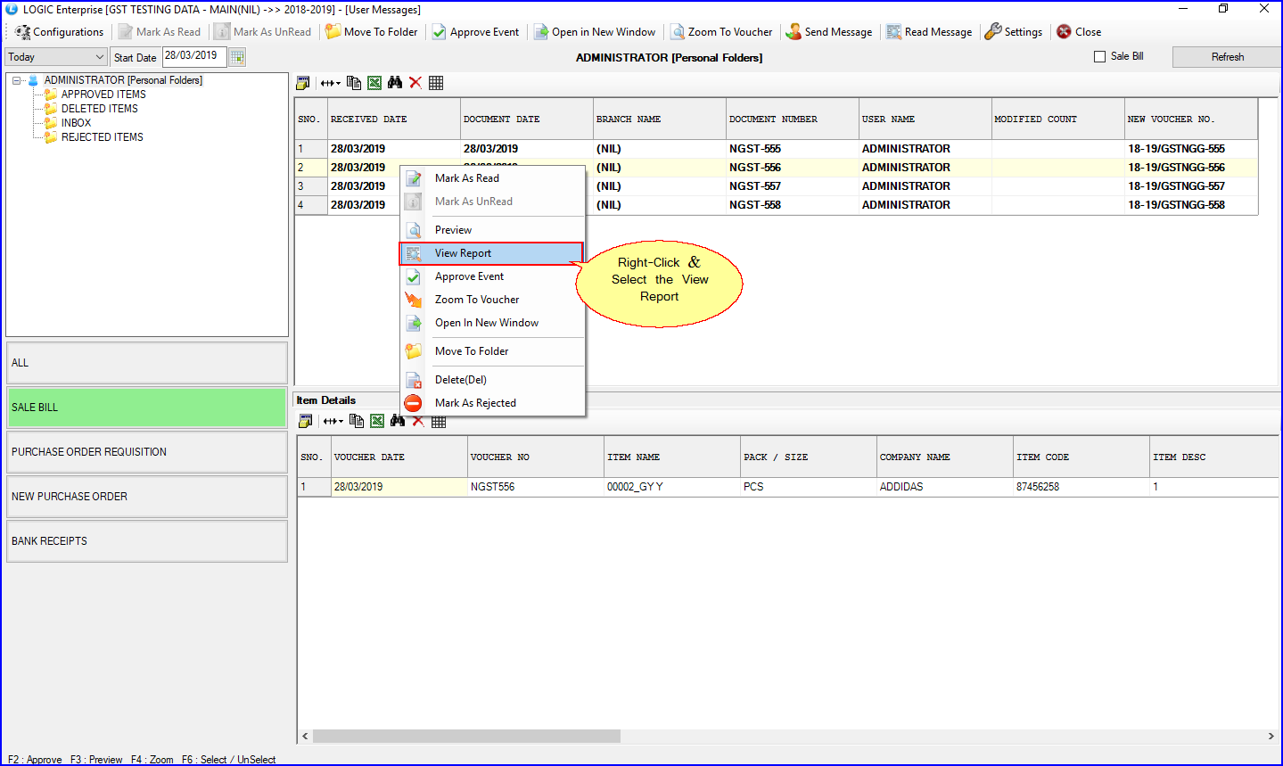Click Approve Event in the top toolbar

[x=475, y=32]
